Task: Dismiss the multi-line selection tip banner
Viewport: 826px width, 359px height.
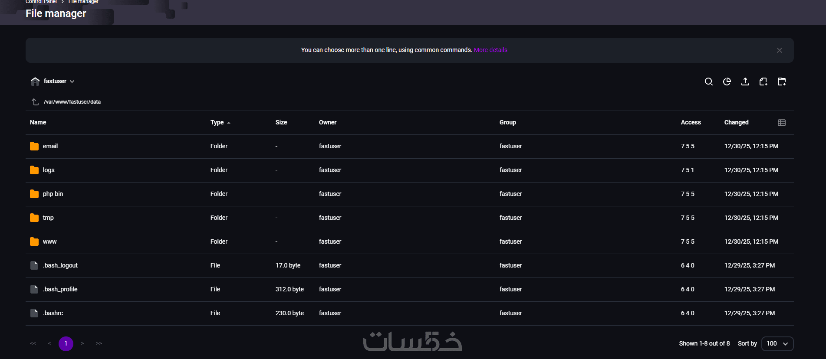Action: tap(780, 50)
